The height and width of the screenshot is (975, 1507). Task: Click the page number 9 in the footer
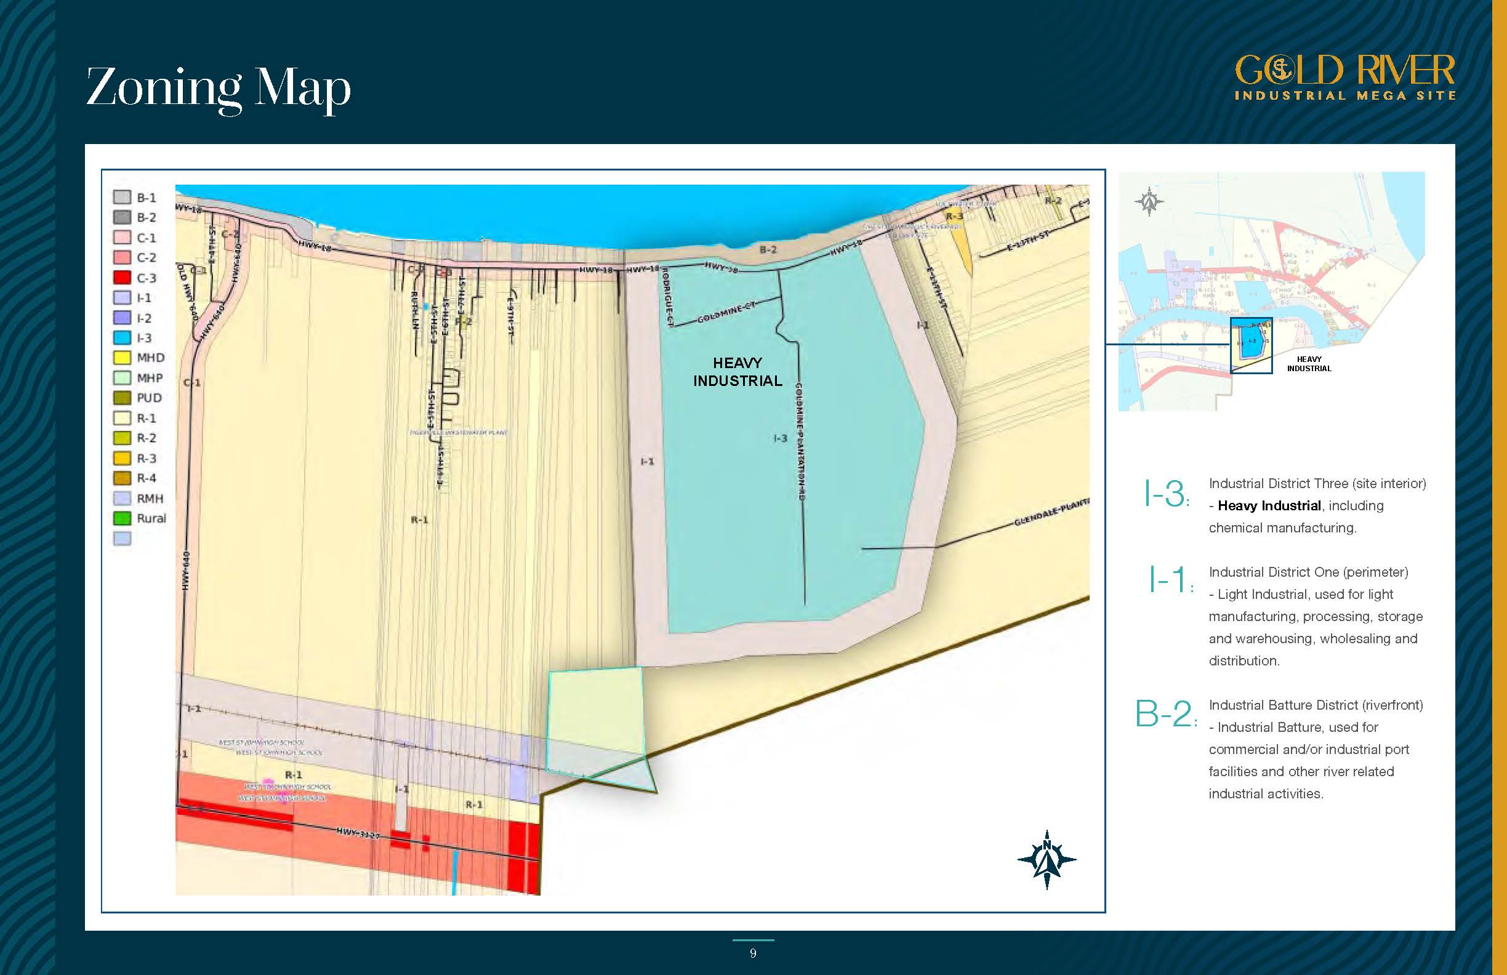(x=753, y=953)
